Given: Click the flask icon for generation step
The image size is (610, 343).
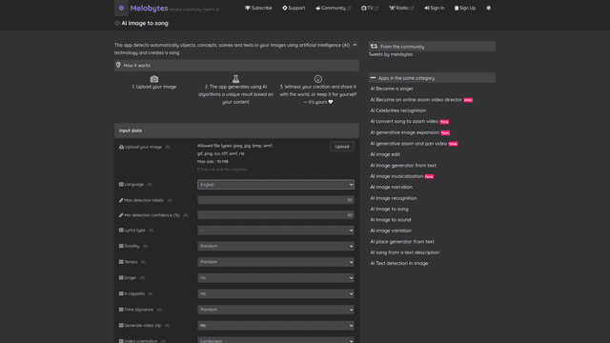Looking at the screenshot, I should click(235, 78).
